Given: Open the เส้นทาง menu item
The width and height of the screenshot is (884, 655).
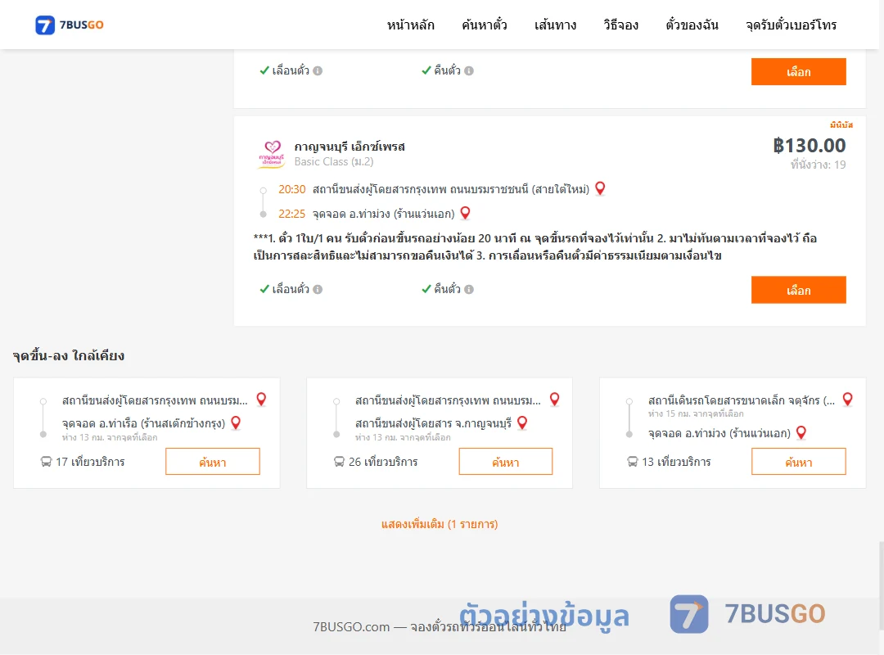Looking at the screenshot, I should click(555, 25).
